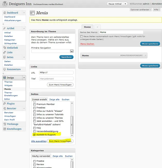Check the FAQ page checkbox
162x168 pixels.
coord(34,128)
